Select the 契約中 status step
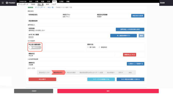Image resolution: width=173 pixels, height=94 pixels. pyautogui.click(x=121, y=73)
